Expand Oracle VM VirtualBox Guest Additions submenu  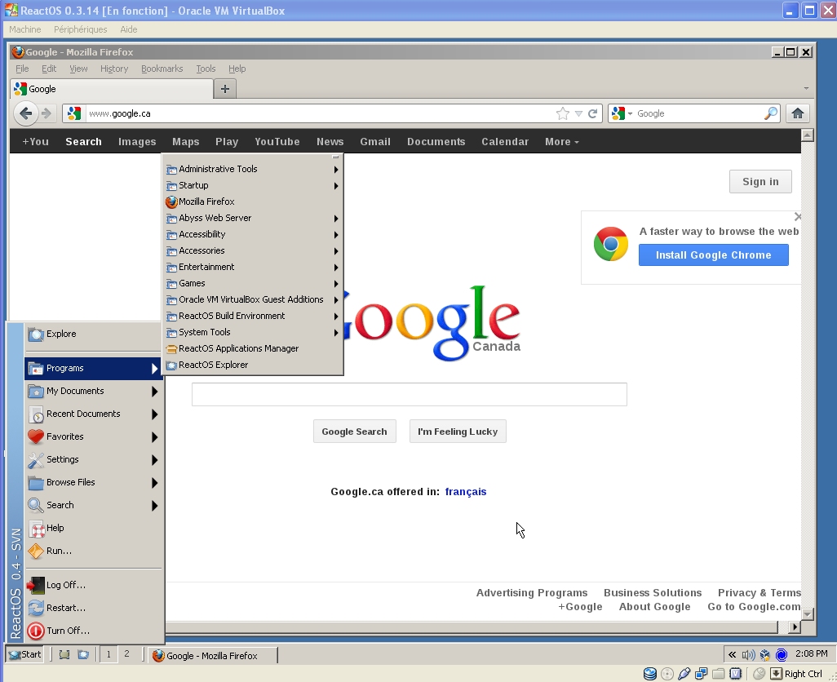(253, 299)
